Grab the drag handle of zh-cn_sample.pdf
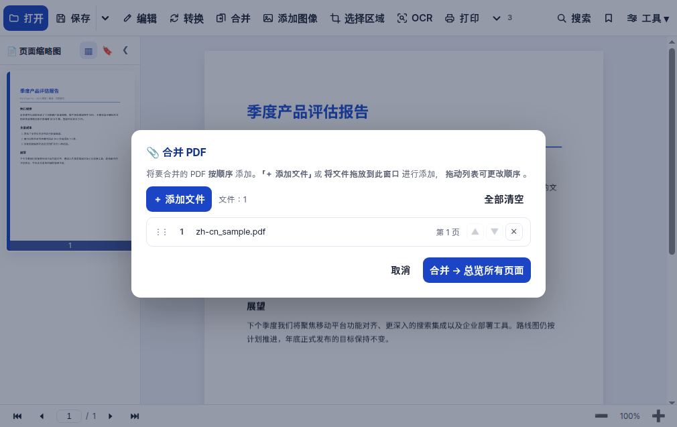The width and height of the screenshot is (677, 427). 162,232
